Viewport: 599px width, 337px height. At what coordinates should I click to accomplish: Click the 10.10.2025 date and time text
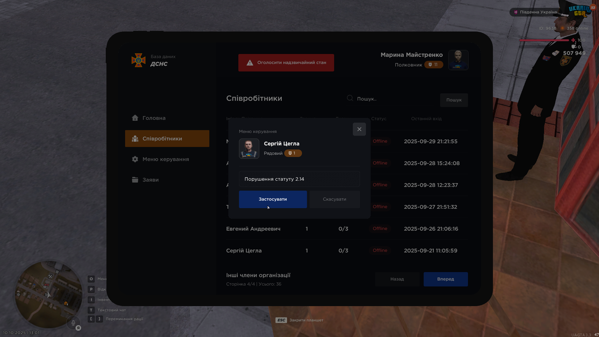tap(21, 333)
